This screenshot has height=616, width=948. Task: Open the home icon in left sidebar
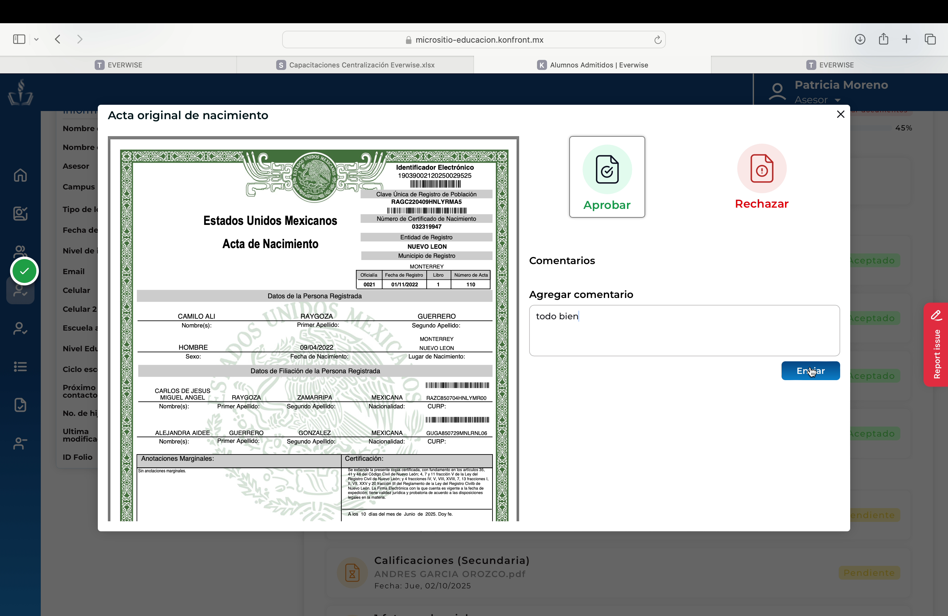point(20,175)
